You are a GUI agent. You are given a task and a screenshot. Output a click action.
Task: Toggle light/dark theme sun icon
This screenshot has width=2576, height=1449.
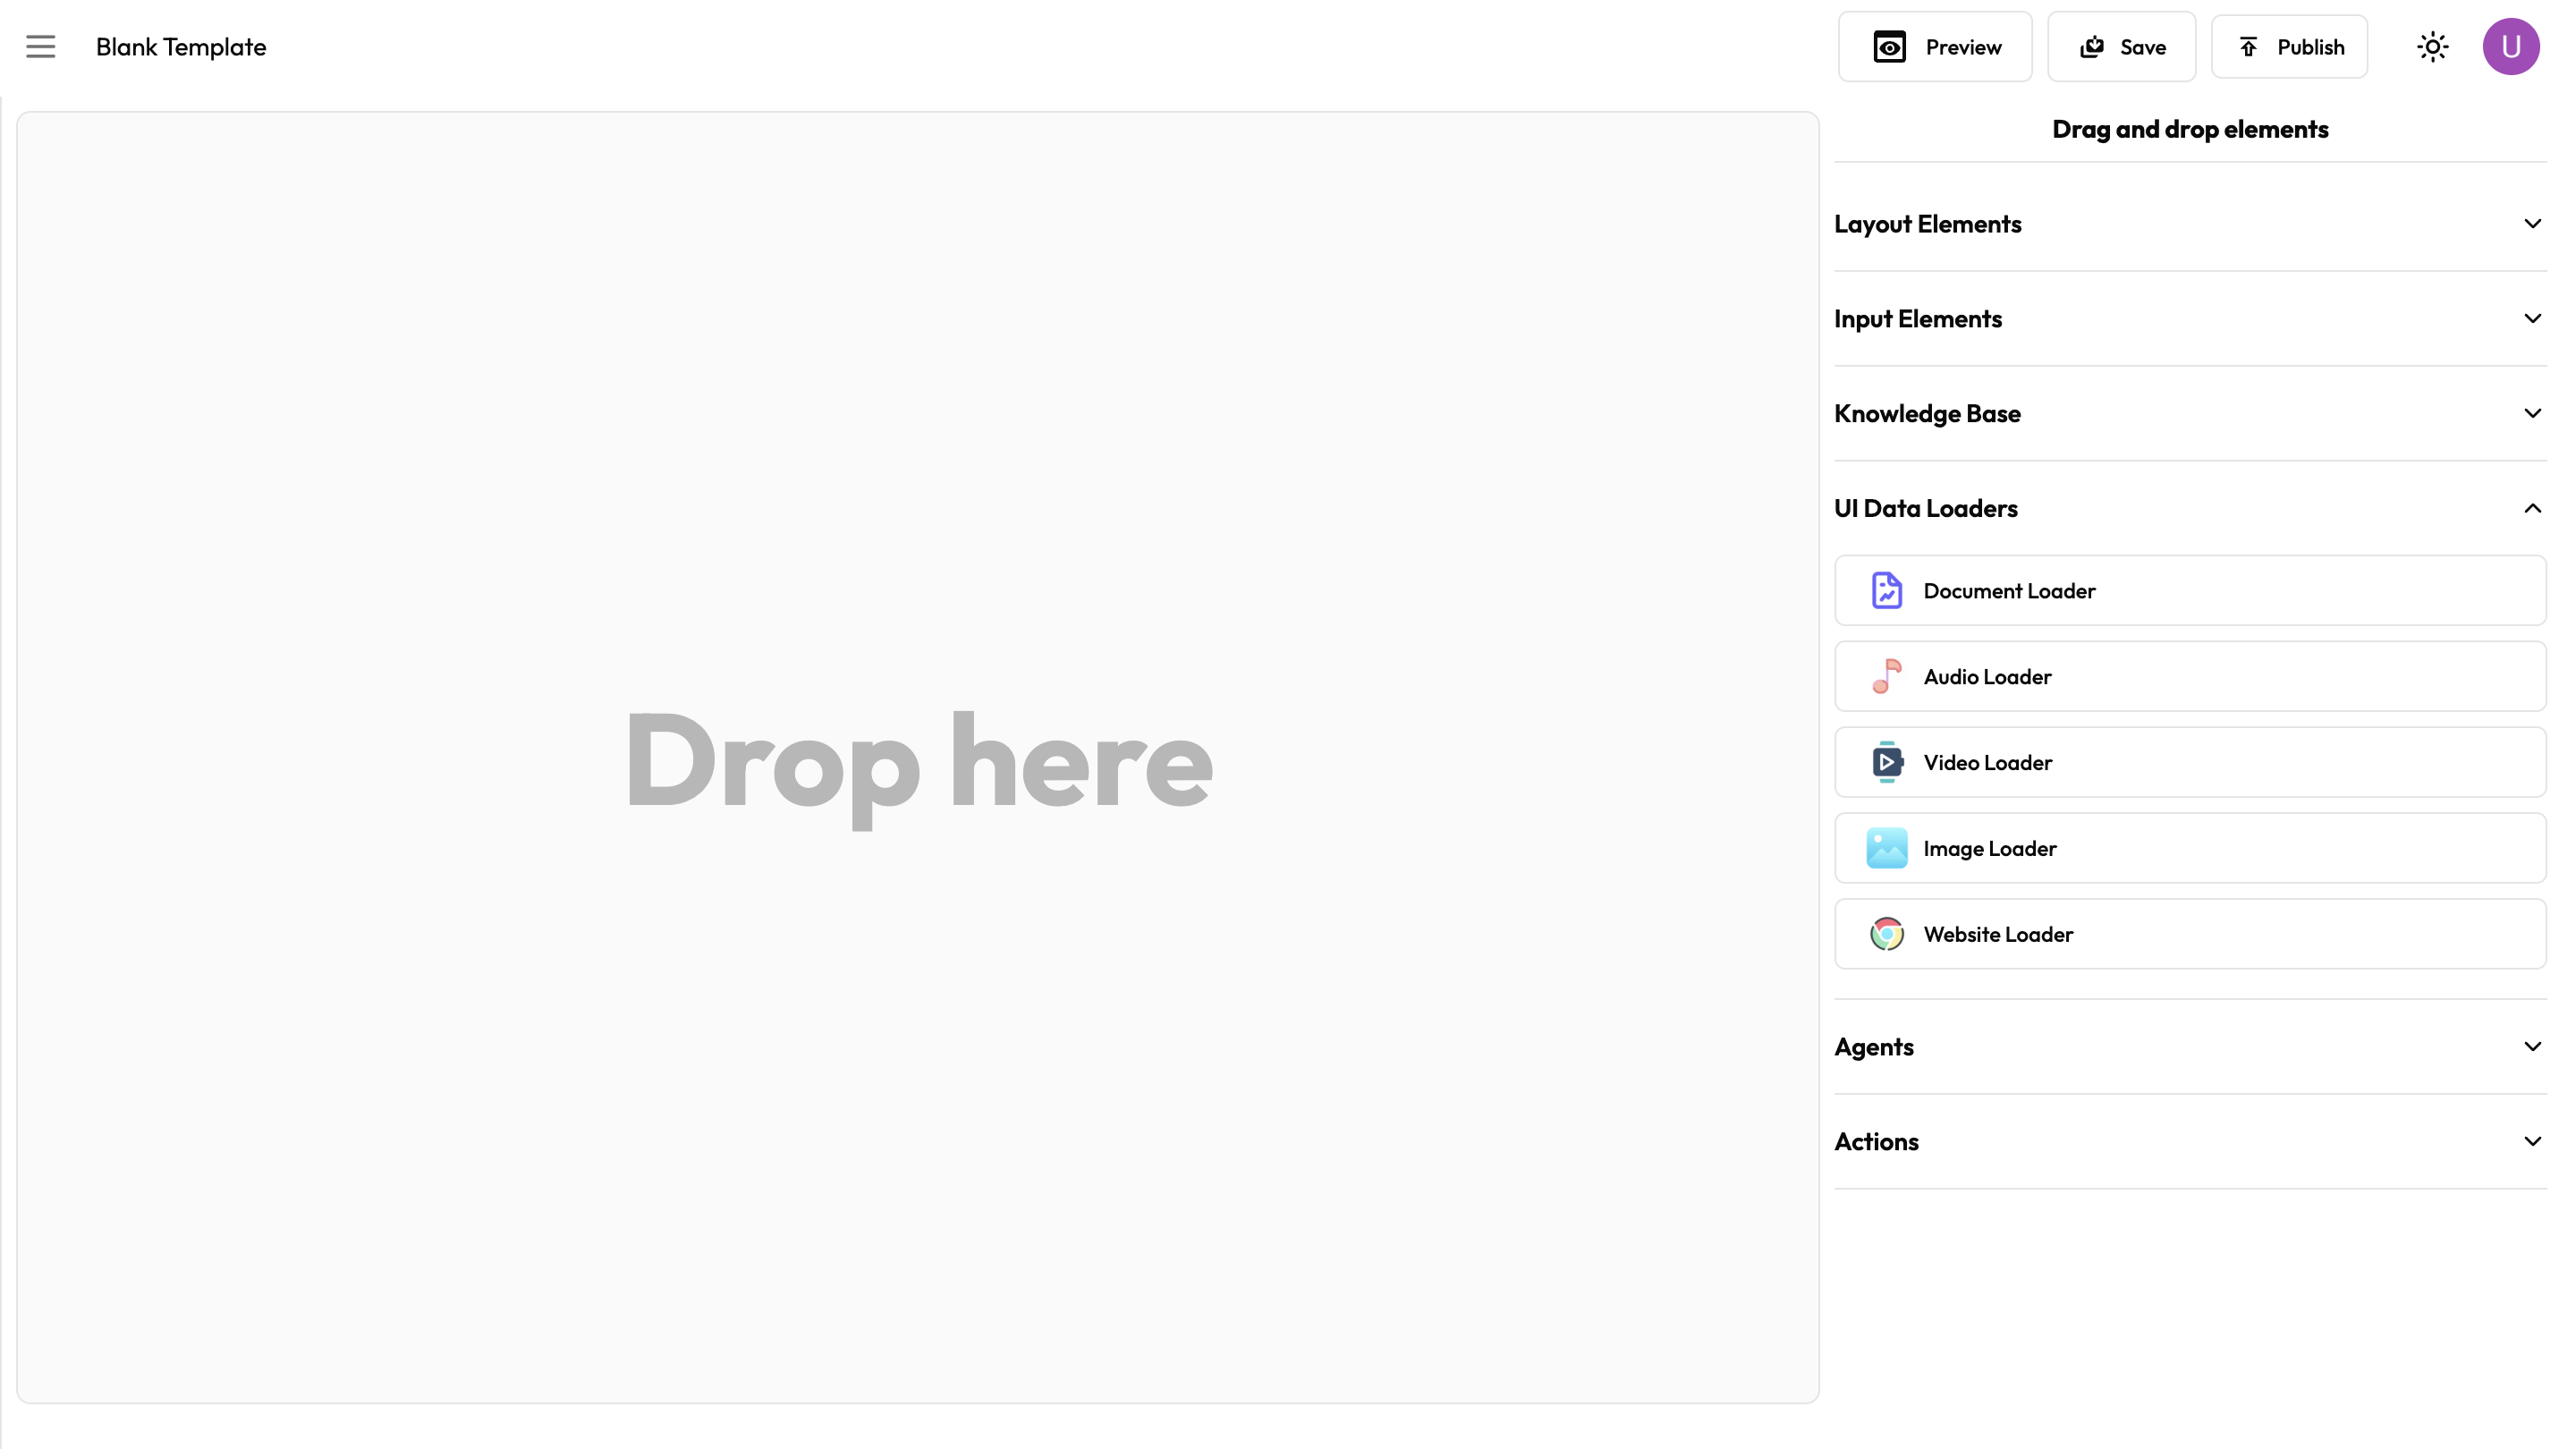(2432, 47)
